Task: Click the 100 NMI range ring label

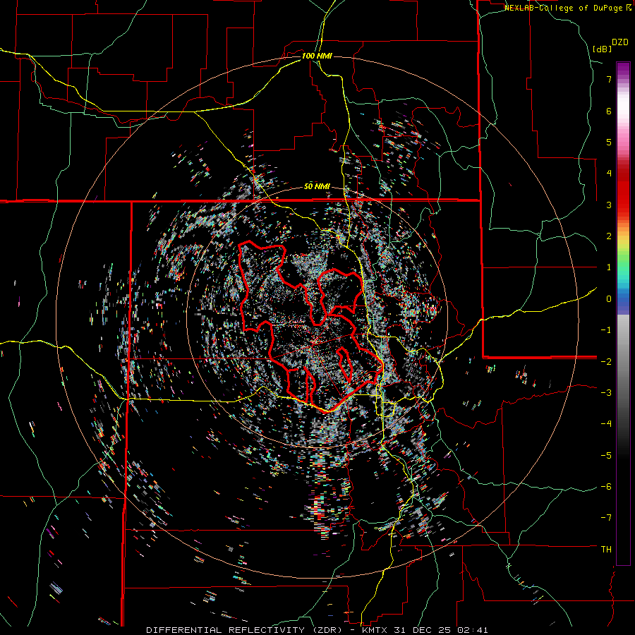Action: 317,56
